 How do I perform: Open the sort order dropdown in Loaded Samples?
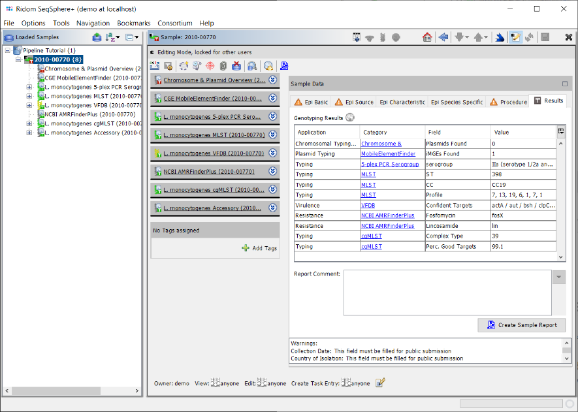[112, 37]
